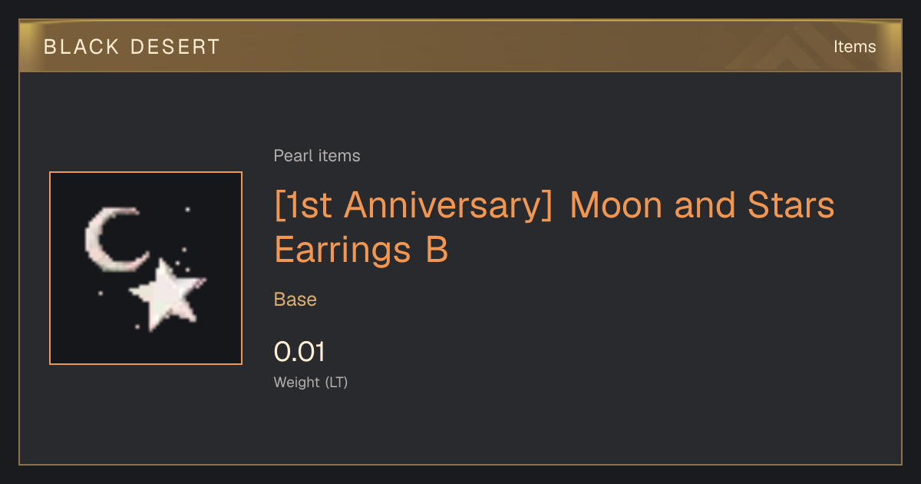Screen dimensions: 921x484
Task: Click the Earrings B line of the title
Action: pos(361,250)
